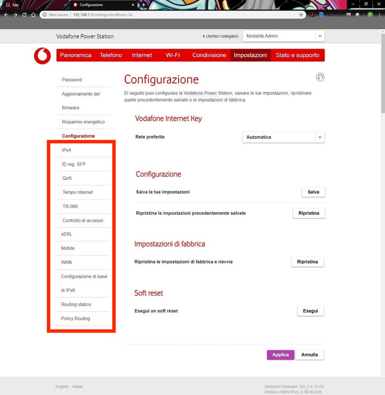Select Configurazione in the sidebar
385x395 pixels.
[78, 136]
